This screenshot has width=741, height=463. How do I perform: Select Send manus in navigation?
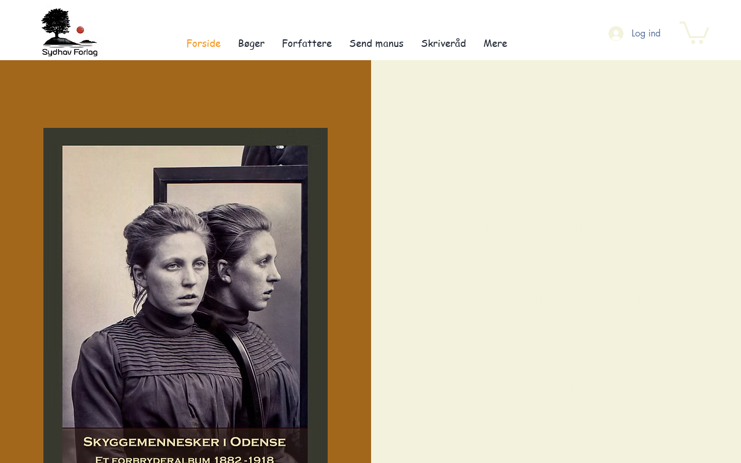click(376, 43)
